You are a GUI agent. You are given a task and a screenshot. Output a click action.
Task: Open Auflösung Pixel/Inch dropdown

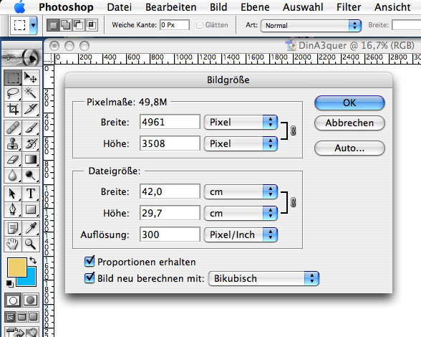pos(241,234)
